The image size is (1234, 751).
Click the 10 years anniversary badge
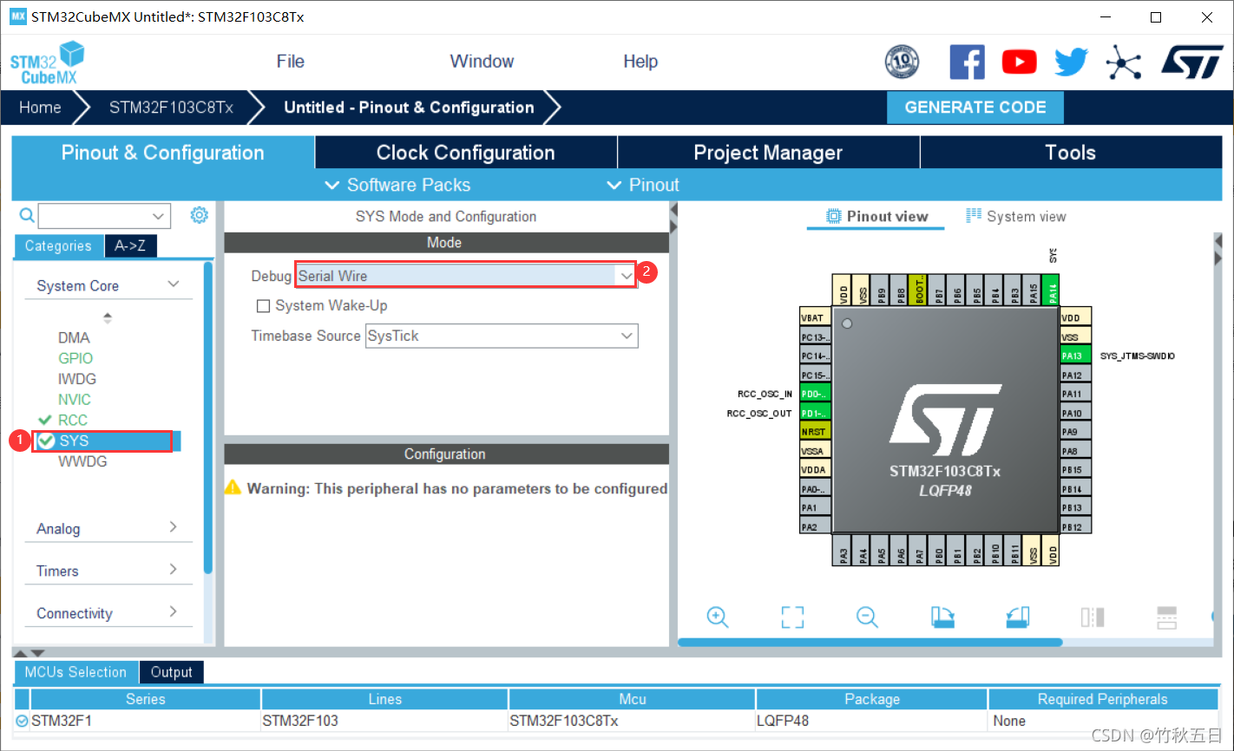tap(902, 62)
